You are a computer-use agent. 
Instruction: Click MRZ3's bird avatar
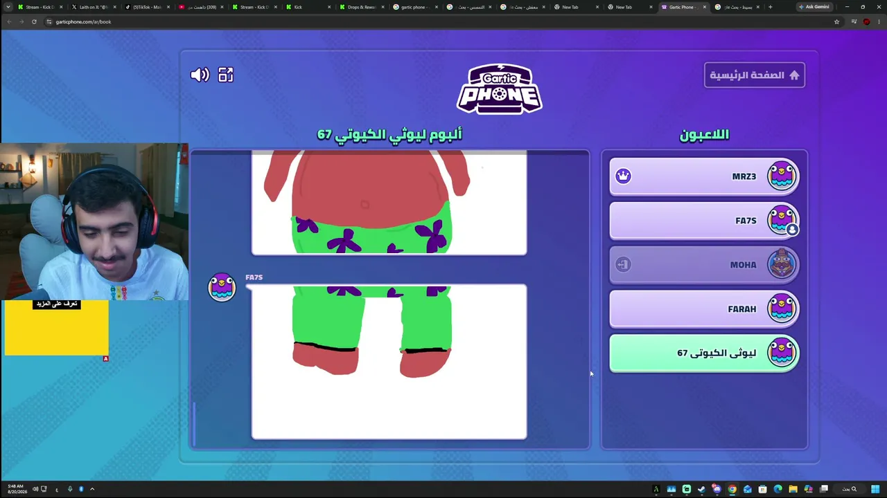pyautogui.click(x=782, y=176)
